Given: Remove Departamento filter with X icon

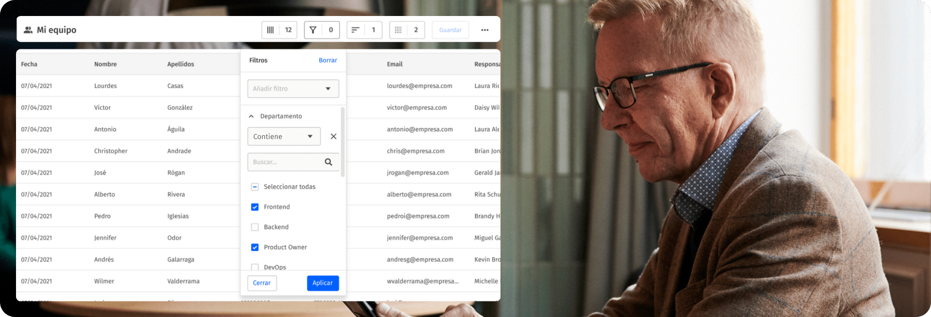Looking at the screenshot, I should (333, 136).
